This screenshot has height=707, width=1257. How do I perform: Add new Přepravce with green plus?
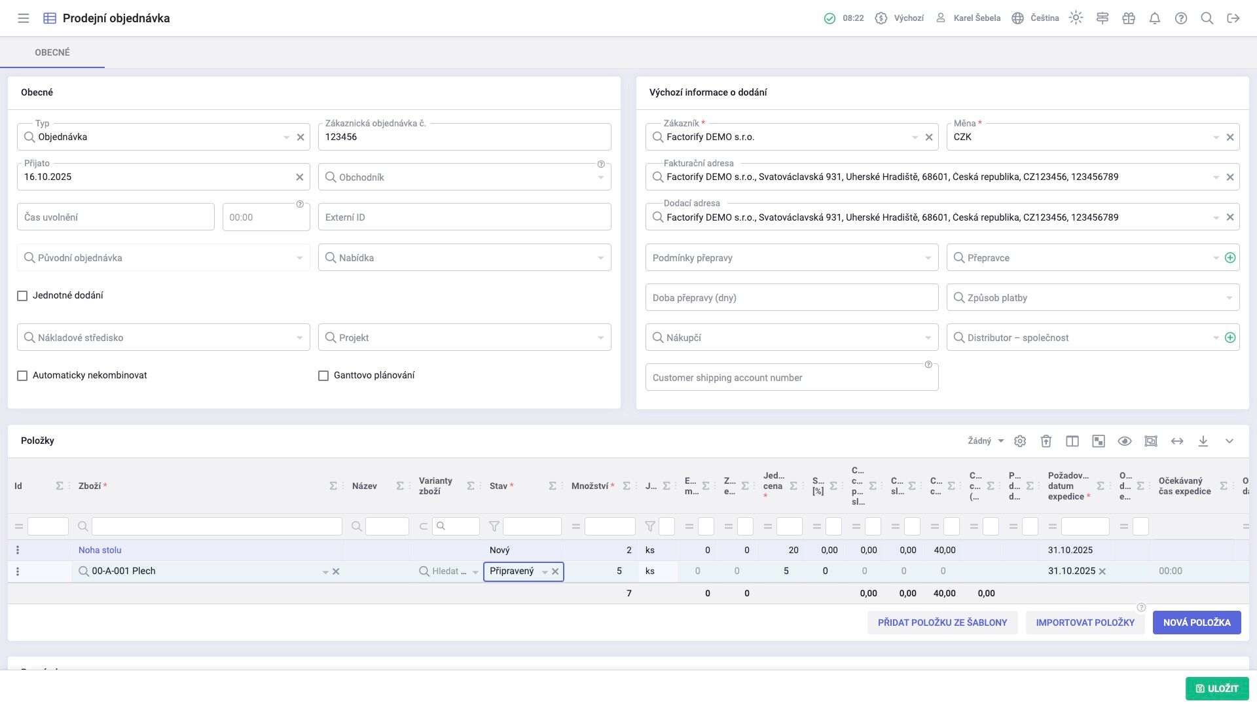tap(1230, 258)
